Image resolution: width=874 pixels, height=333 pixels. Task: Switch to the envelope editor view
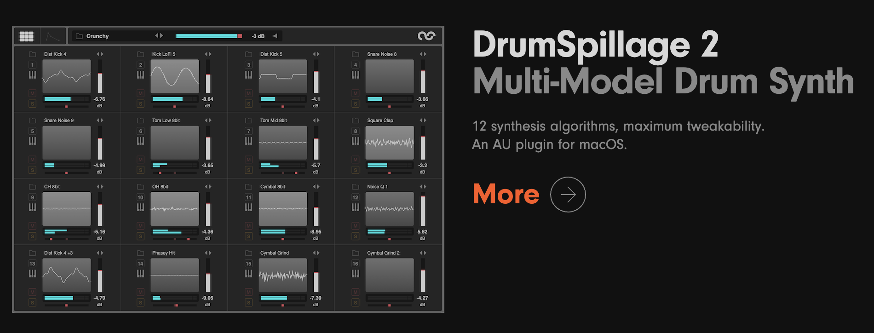pos(53,36)
